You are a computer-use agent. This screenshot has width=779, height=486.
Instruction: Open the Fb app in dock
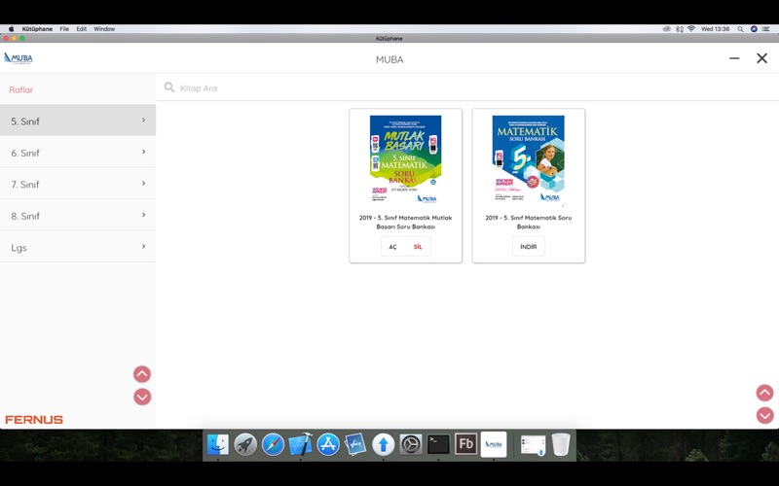[466, 444]
